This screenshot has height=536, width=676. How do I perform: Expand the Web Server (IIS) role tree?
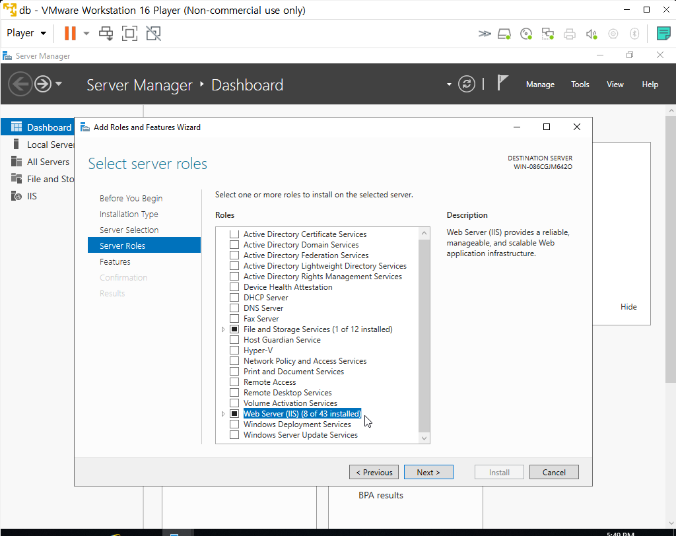point(223,414)
